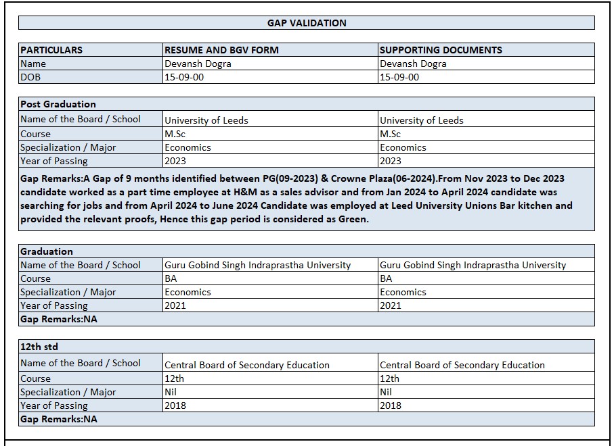Click Specialization / Major label under 12th std
This screenshot has height=446, width=614.
coord(68,393)
